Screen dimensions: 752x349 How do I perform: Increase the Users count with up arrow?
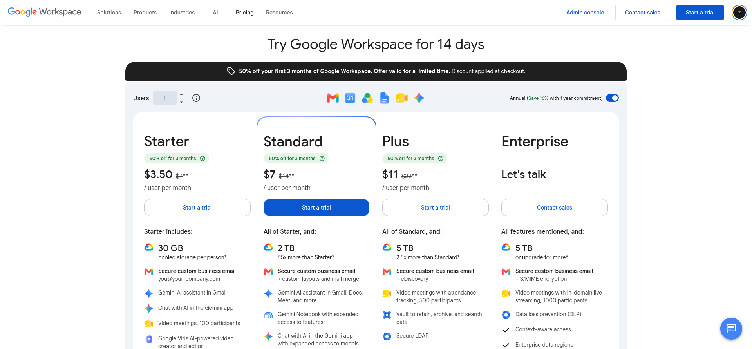point(181,94)
